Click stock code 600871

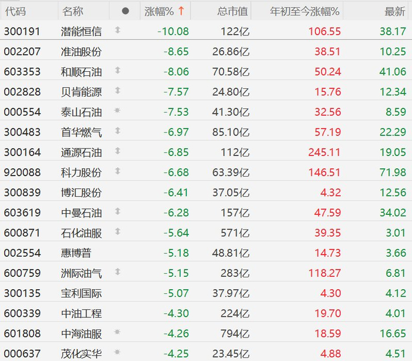22,233
